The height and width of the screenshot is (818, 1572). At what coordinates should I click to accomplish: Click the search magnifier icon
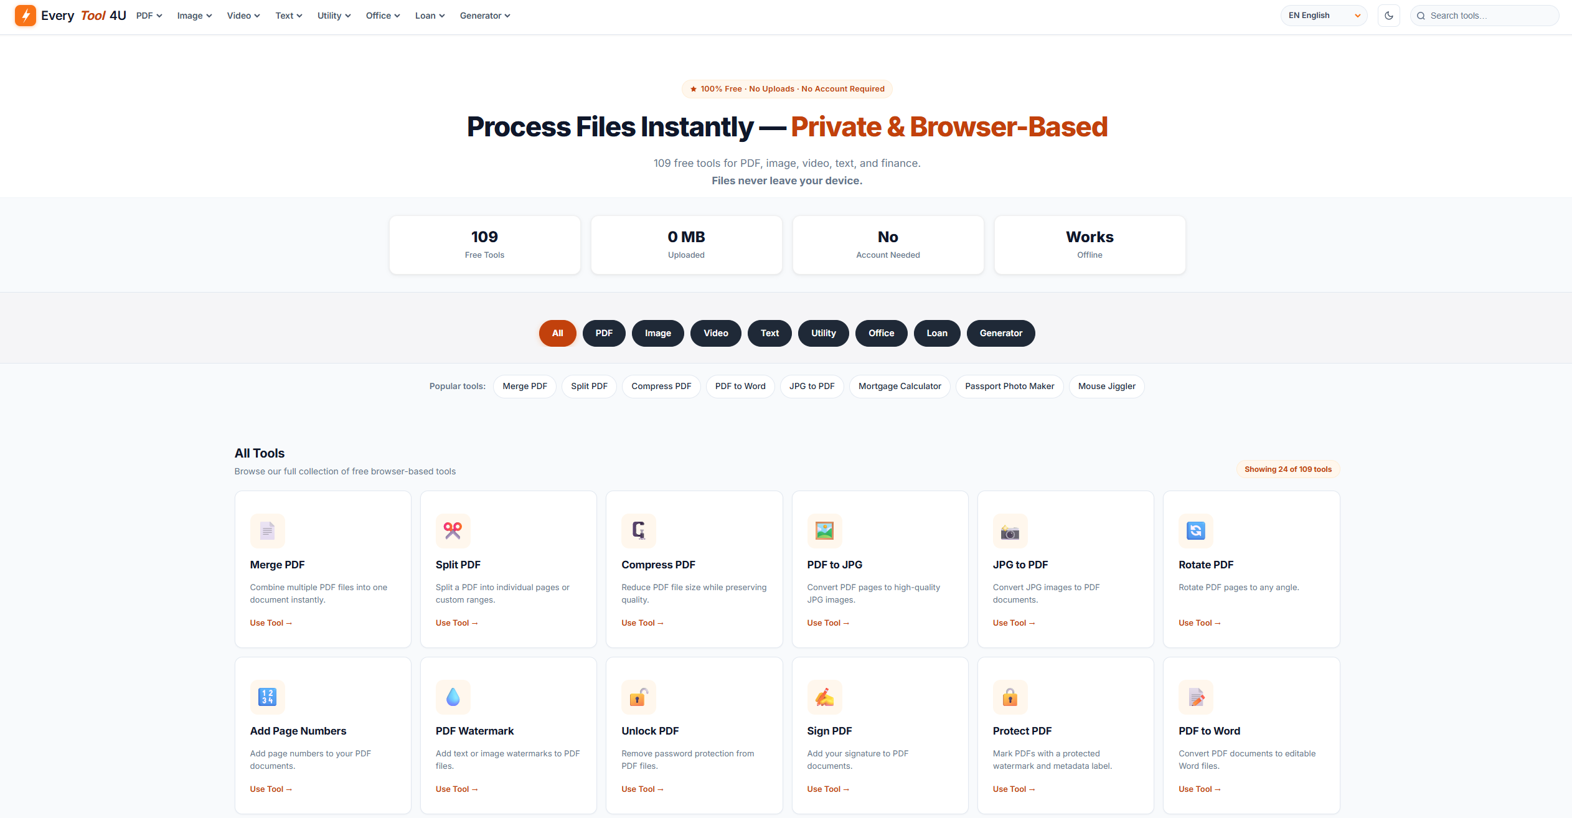(x=1421, y=16)
